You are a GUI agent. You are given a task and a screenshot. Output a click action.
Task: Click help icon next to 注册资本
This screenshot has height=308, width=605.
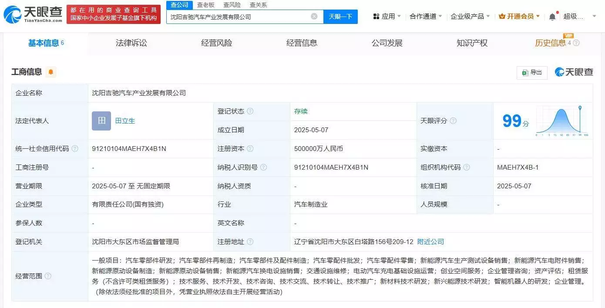click(x=250, y=149)
